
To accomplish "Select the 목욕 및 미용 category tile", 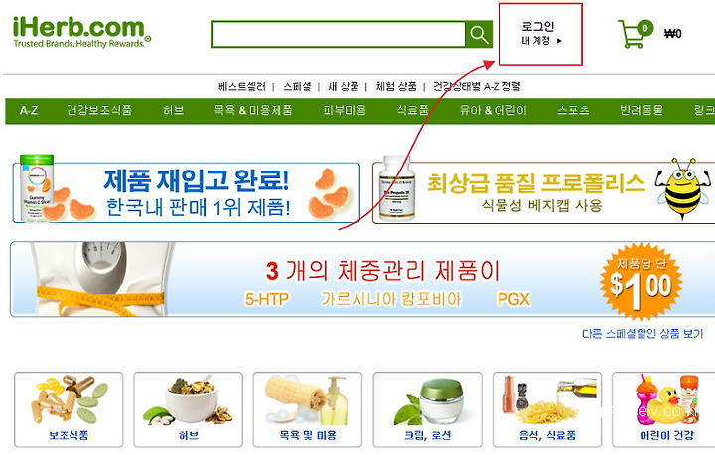I will point(308,409).
